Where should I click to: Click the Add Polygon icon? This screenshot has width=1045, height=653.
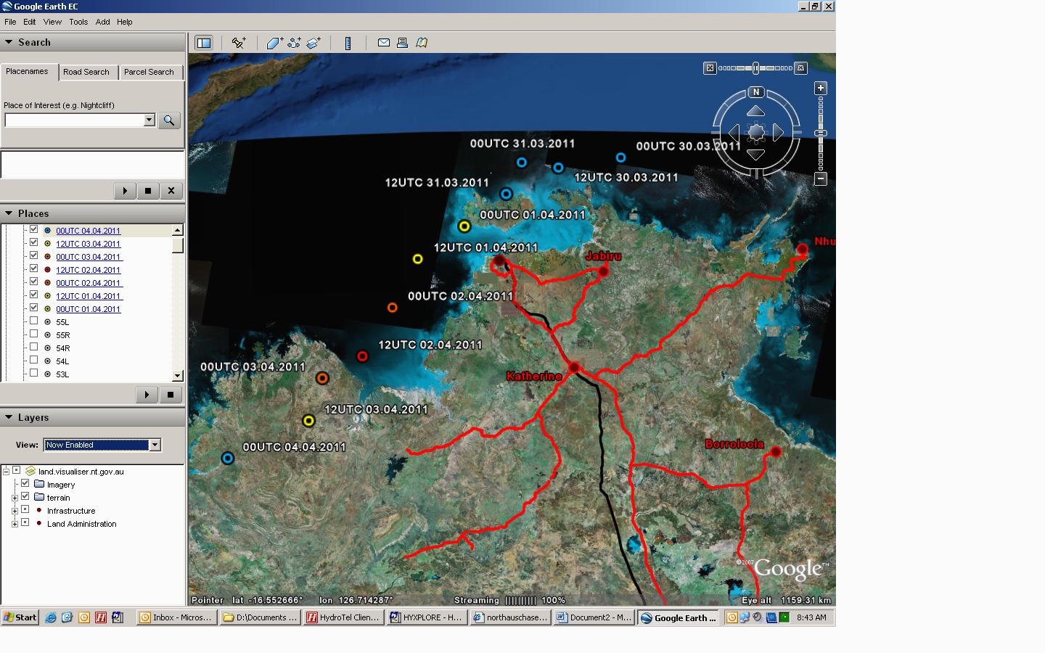click(274, 43)
